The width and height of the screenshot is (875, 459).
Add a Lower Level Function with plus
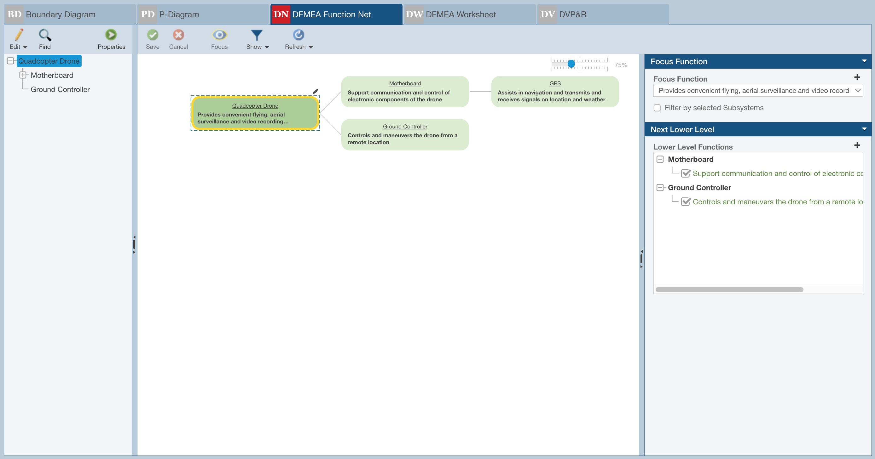pyautogui.click(x=857, y=145)
